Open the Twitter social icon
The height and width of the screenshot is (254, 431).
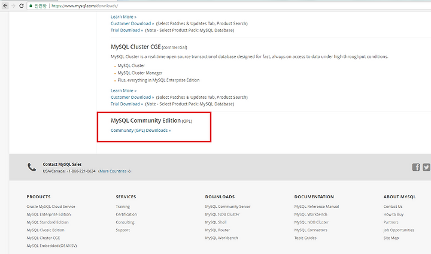426,167
